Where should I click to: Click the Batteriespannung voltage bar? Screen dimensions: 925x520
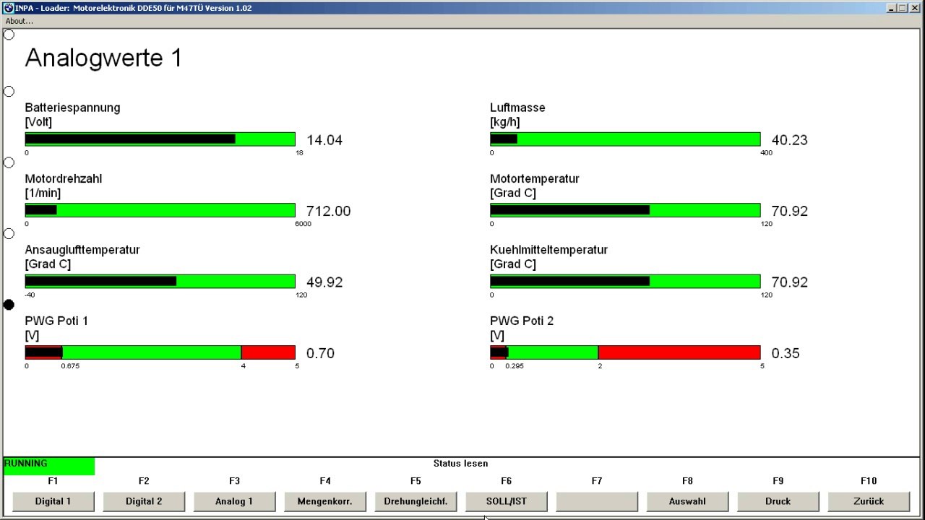[160, 139]
